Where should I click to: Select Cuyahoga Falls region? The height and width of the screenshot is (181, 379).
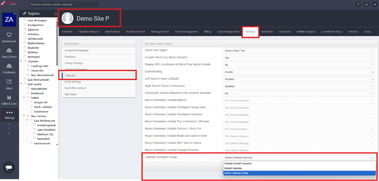[39, 66]
